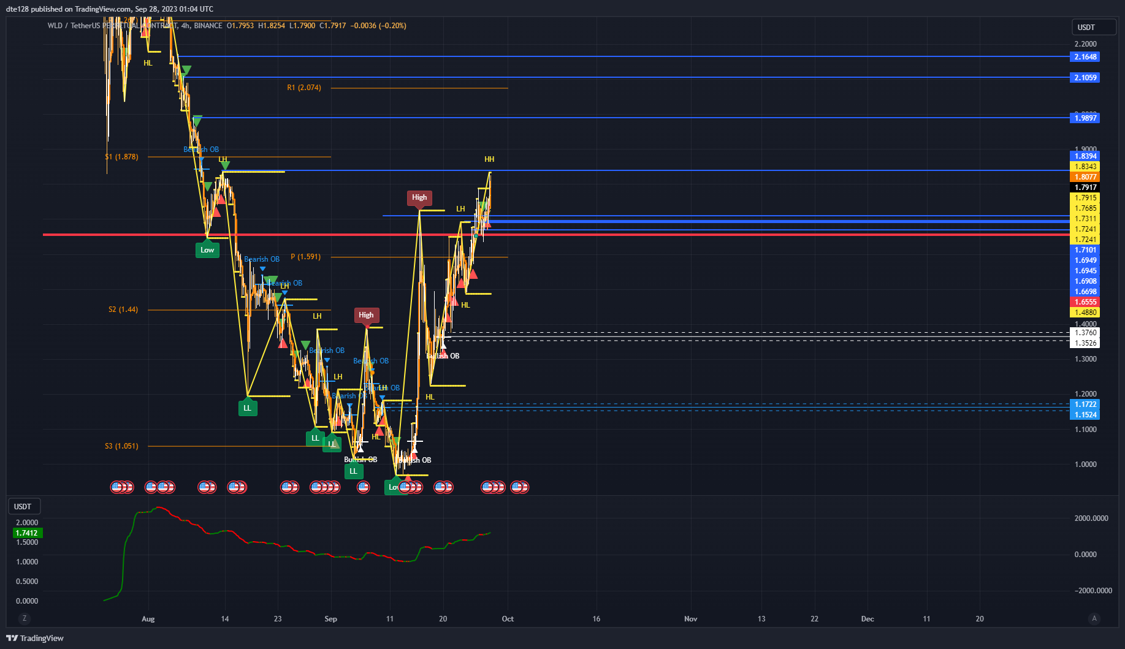Select the 2.1059 blue price tag
Image resolution: width=1125 pixels, height=649 pixels.
(1085, 78)
